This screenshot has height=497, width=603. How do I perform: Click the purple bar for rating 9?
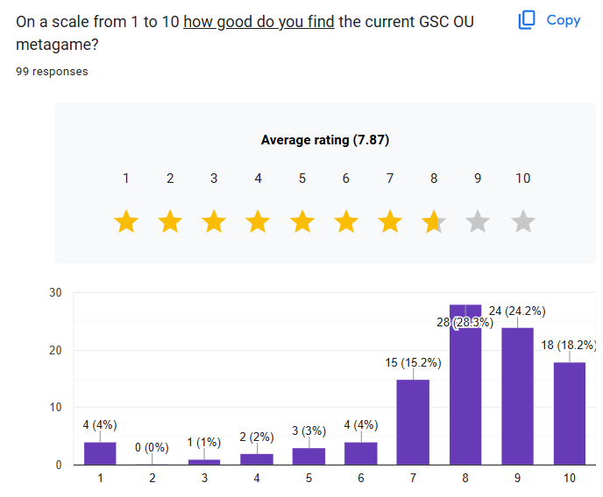pyautogui.click(x=518, y=396)
